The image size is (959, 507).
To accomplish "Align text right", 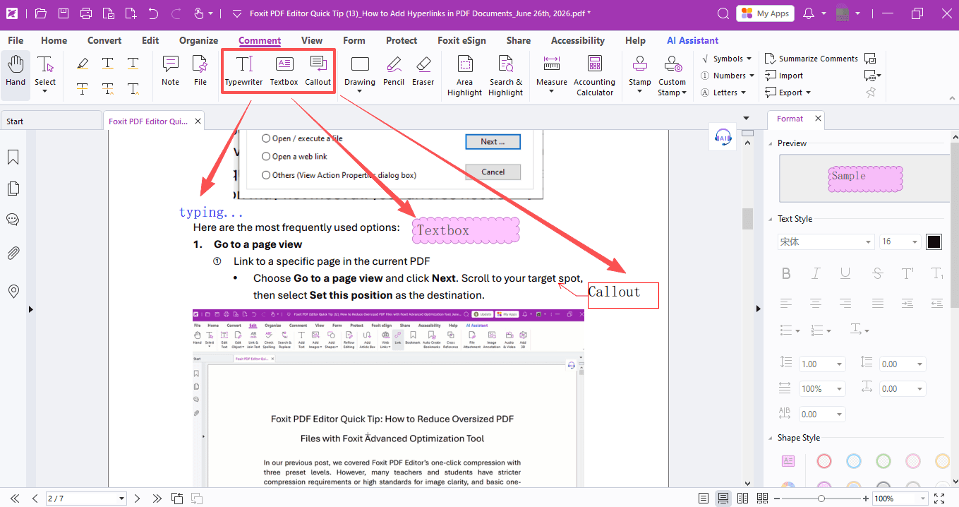I will point(846,303).
